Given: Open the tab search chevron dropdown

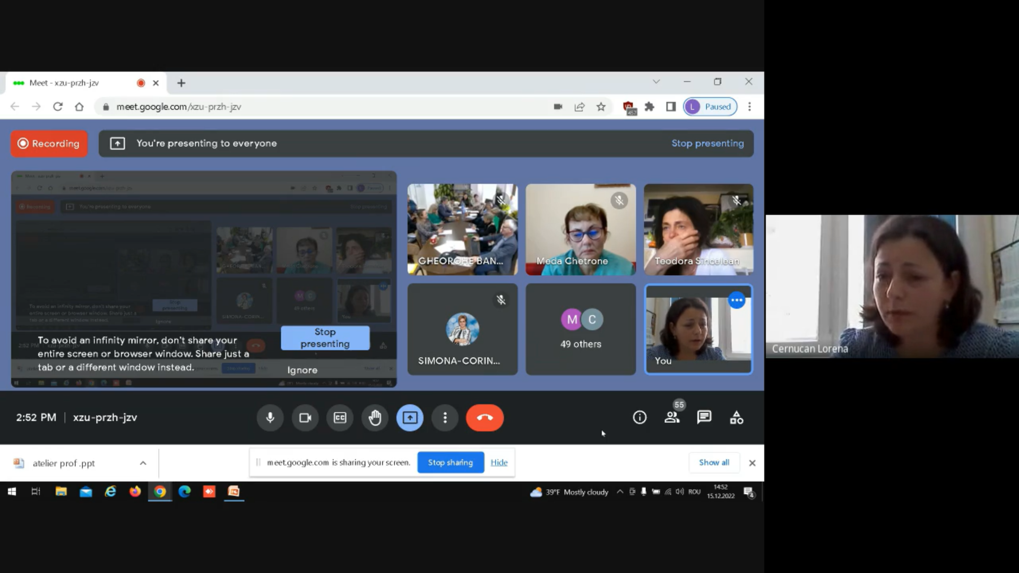Looking at the screenshot, I should coord(656,82).
